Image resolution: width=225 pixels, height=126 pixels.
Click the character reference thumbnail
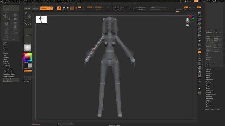[41, 20]
